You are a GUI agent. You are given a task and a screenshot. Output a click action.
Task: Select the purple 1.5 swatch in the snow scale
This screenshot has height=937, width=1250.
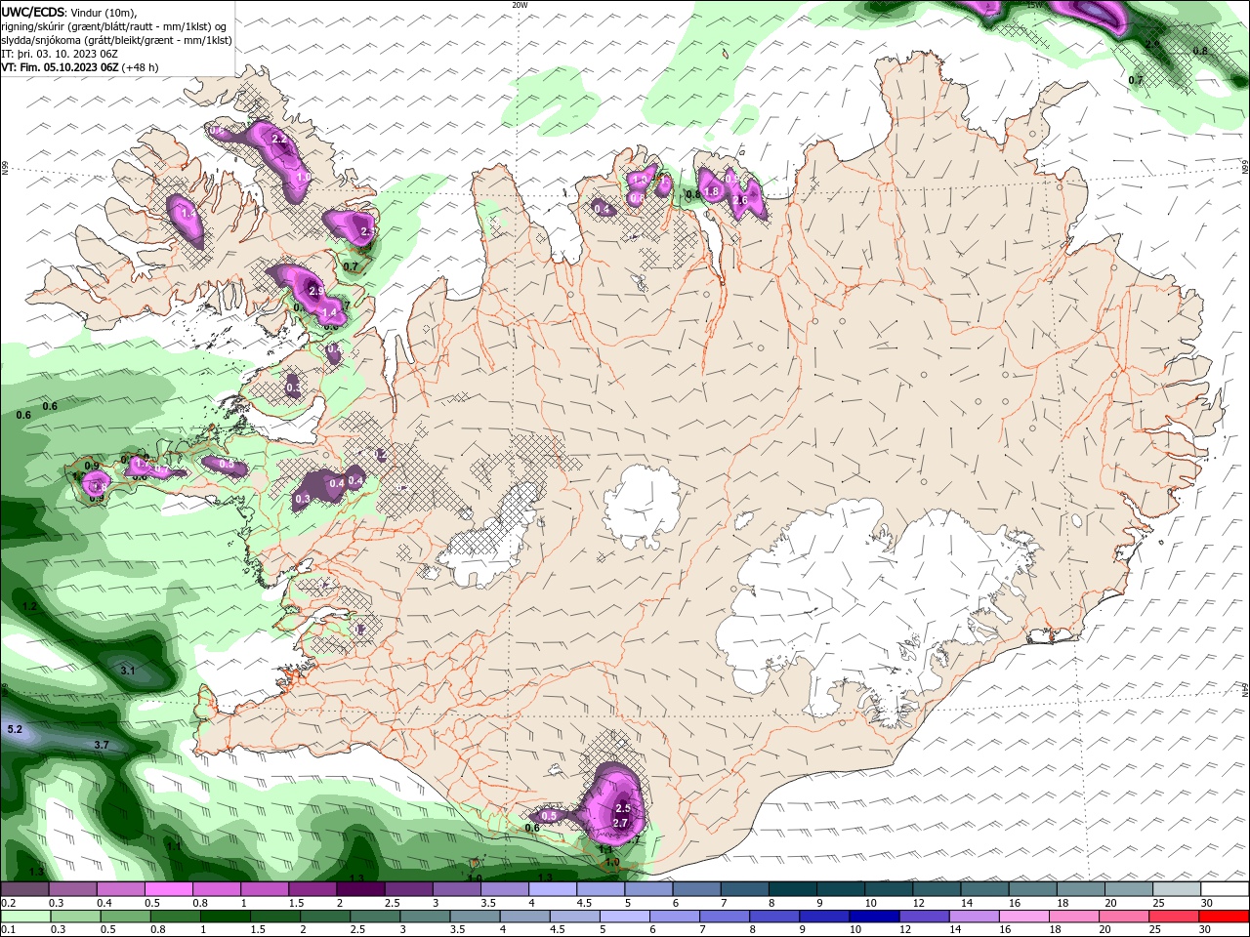312,889
